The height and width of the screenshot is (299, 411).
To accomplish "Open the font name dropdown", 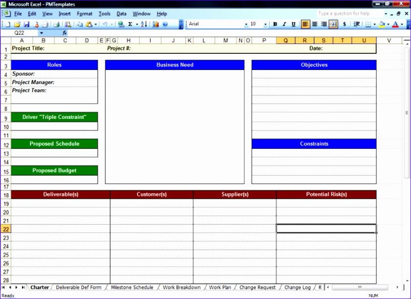I will tap(246, 24).
